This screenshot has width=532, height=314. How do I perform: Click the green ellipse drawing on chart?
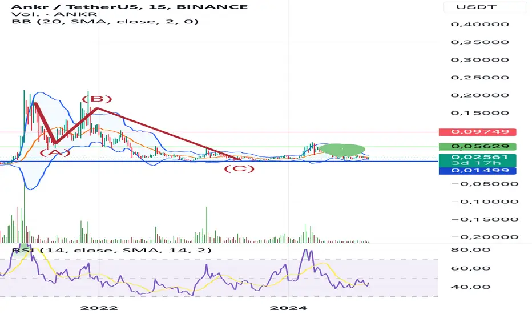pos(342,150)
